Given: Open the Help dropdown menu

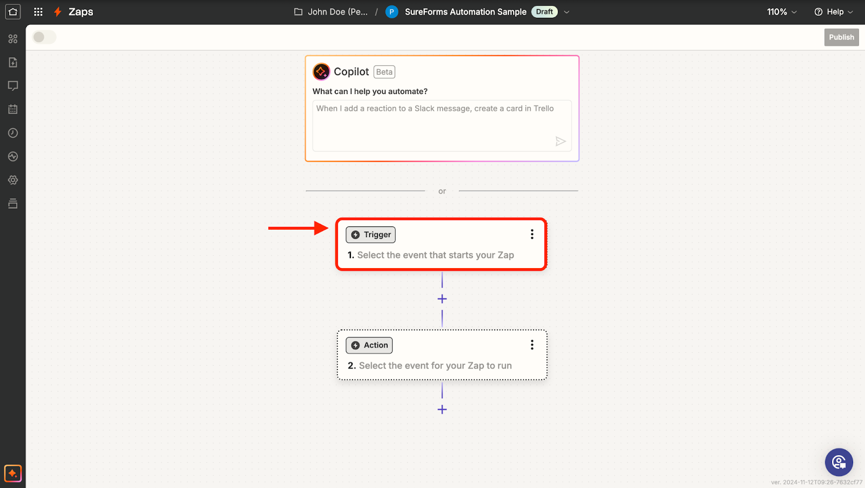Looking at the screenshot, I should point(833,12).
